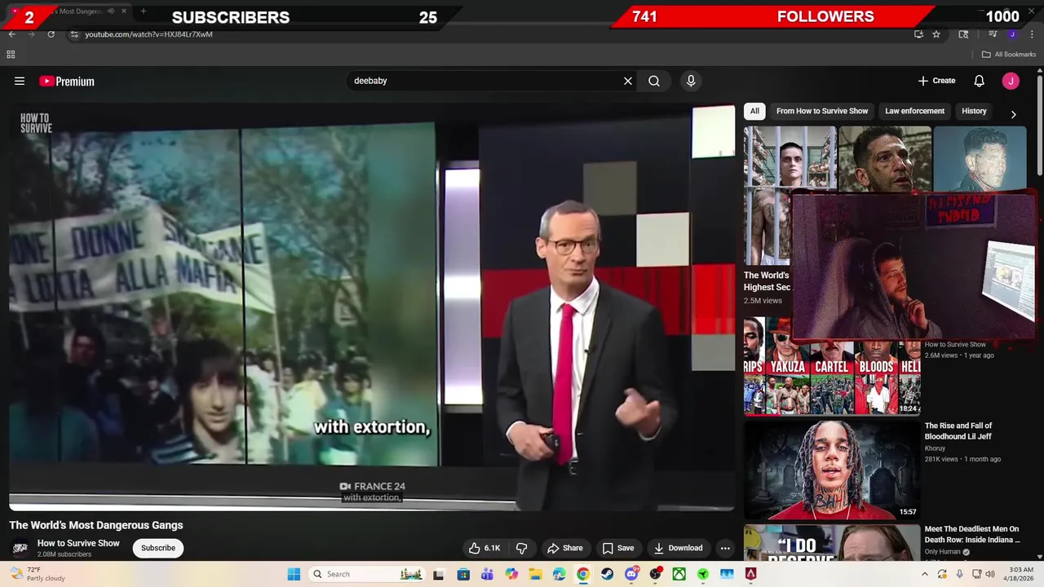Open Steam from the taskbar
Viewport: 1044px width, 587px height.
(607, 574)
